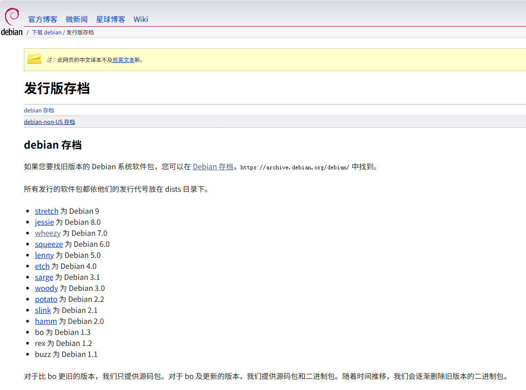Open the woody release link
526x390 pixels.
[x=46, y=289]
